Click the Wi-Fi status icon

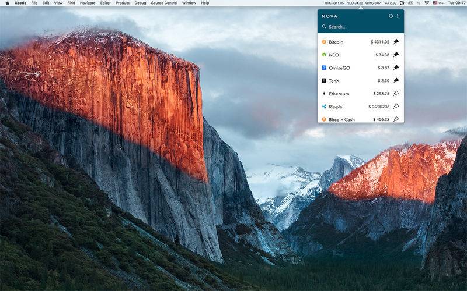click(x=427, y=3)
